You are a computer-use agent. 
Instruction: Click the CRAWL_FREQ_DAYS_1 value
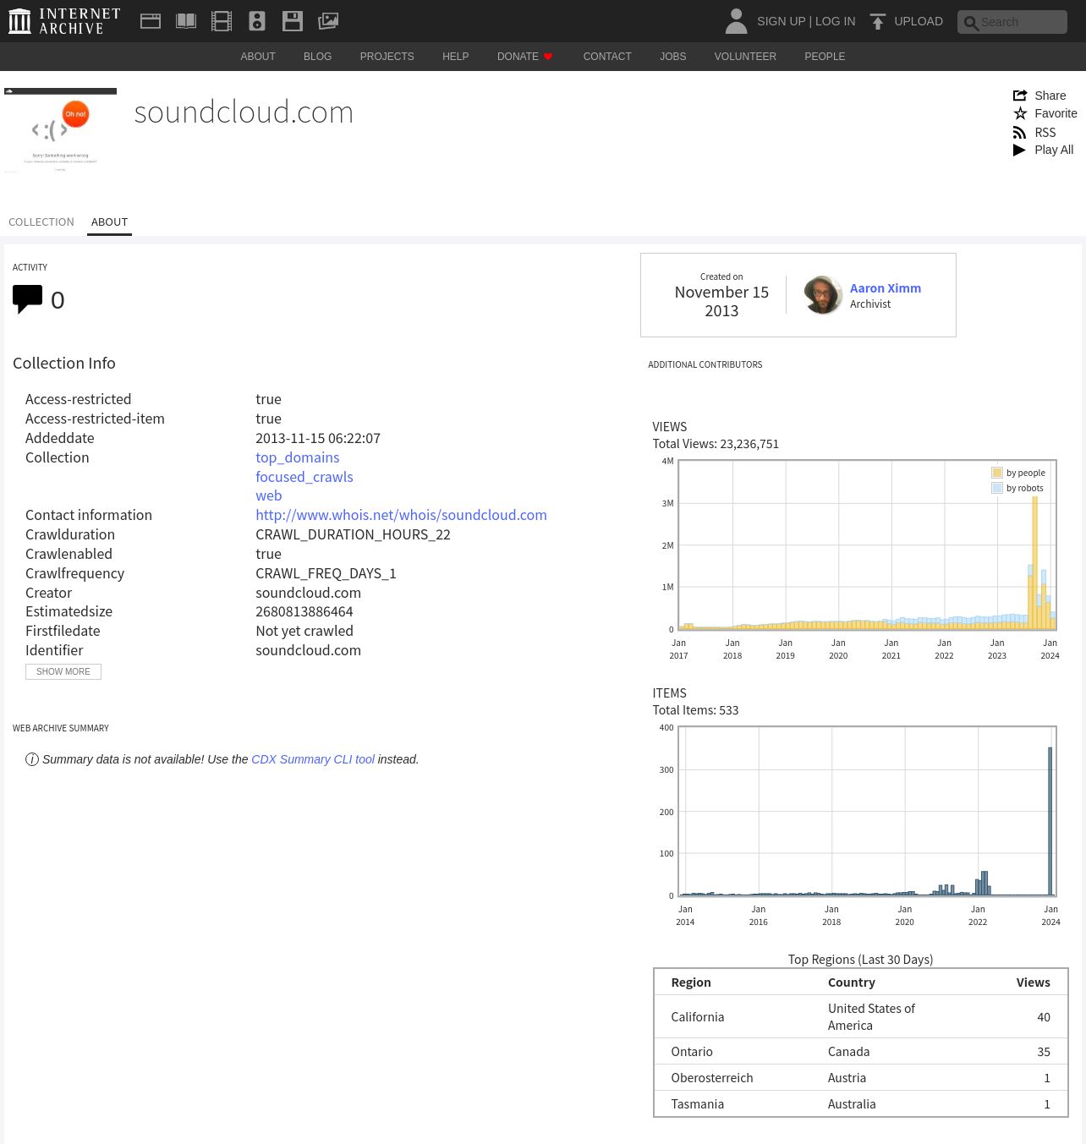[326, 573]
